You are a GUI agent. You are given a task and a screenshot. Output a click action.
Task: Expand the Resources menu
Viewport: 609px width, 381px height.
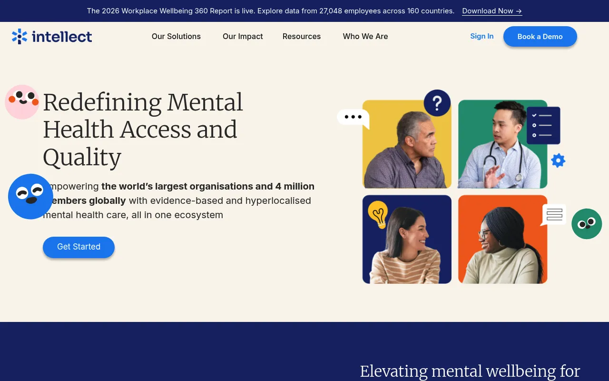coord(302,36)
